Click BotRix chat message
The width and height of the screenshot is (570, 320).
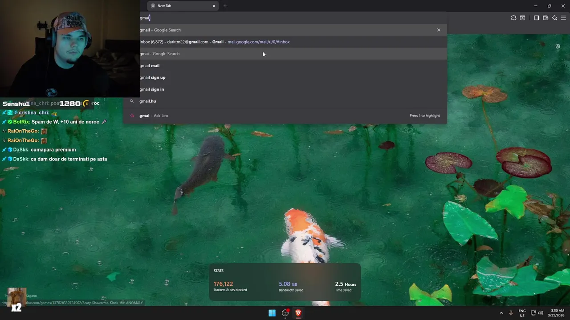(55, 122)
